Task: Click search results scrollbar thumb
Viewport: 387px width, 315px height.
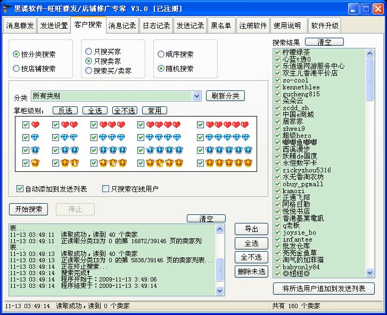Action: tap(369, 79)
